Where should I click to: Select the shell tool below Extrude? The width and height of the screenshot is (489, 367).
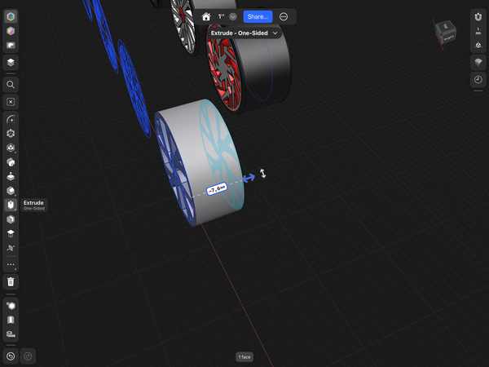11,219
